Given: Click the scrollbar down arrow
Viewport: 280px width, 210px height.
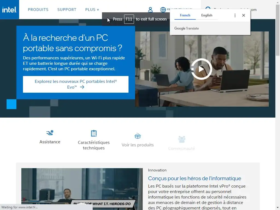Looking at the screenshot, I should point(278,208).
